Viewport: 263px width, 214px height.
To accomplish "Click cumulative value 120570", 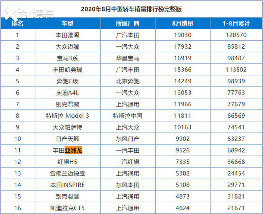I will (x=236, y=35).
